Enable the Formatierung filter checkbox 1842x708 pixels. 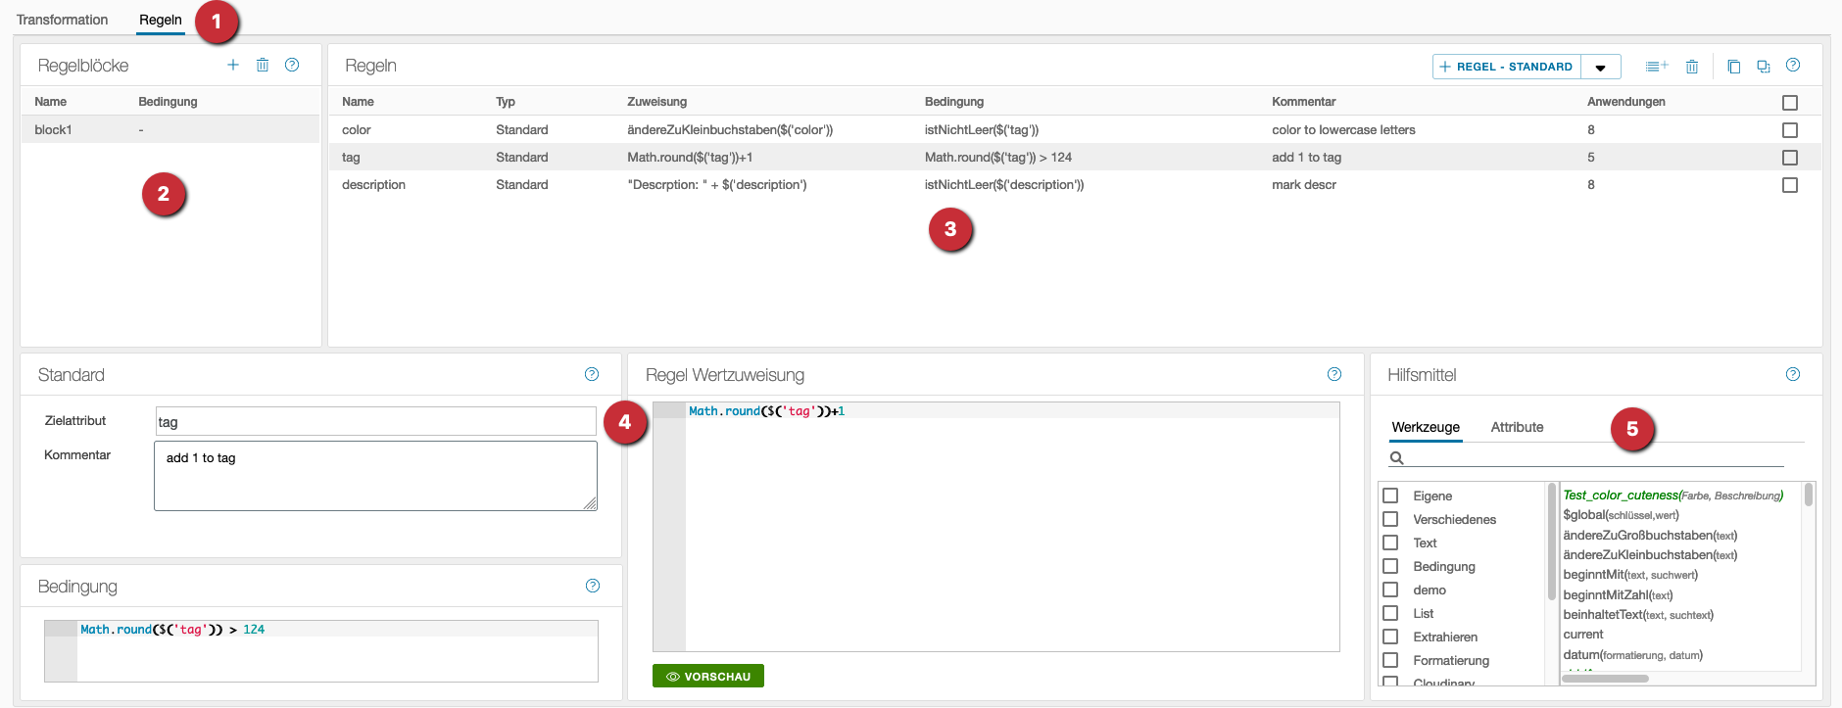(1390, 660)
